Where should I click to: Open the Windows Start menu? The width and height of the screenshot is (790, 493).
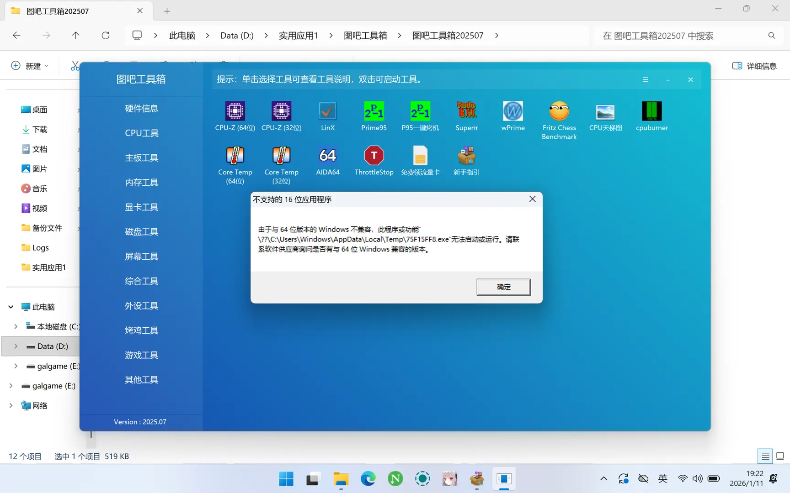point(286,479)
